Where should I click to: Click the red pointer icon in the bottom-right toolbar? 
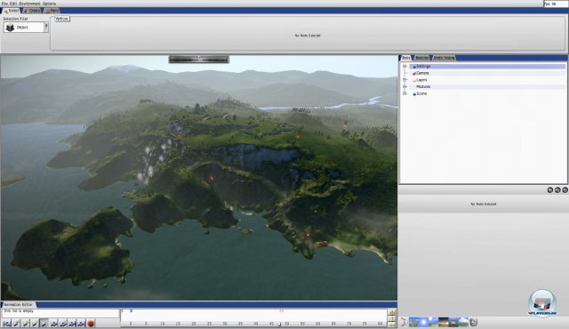(x=404, y=322)
